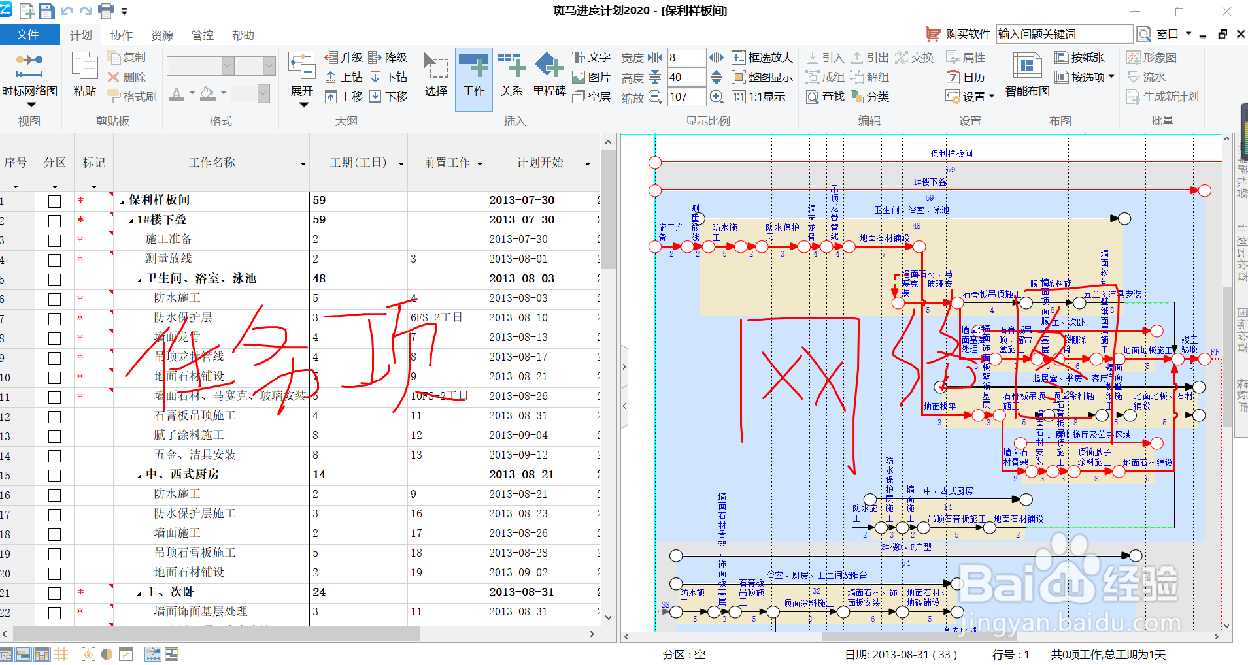Open the 查找 find tool
Viewport: 1248px width, 665px height.
[825, 97]
